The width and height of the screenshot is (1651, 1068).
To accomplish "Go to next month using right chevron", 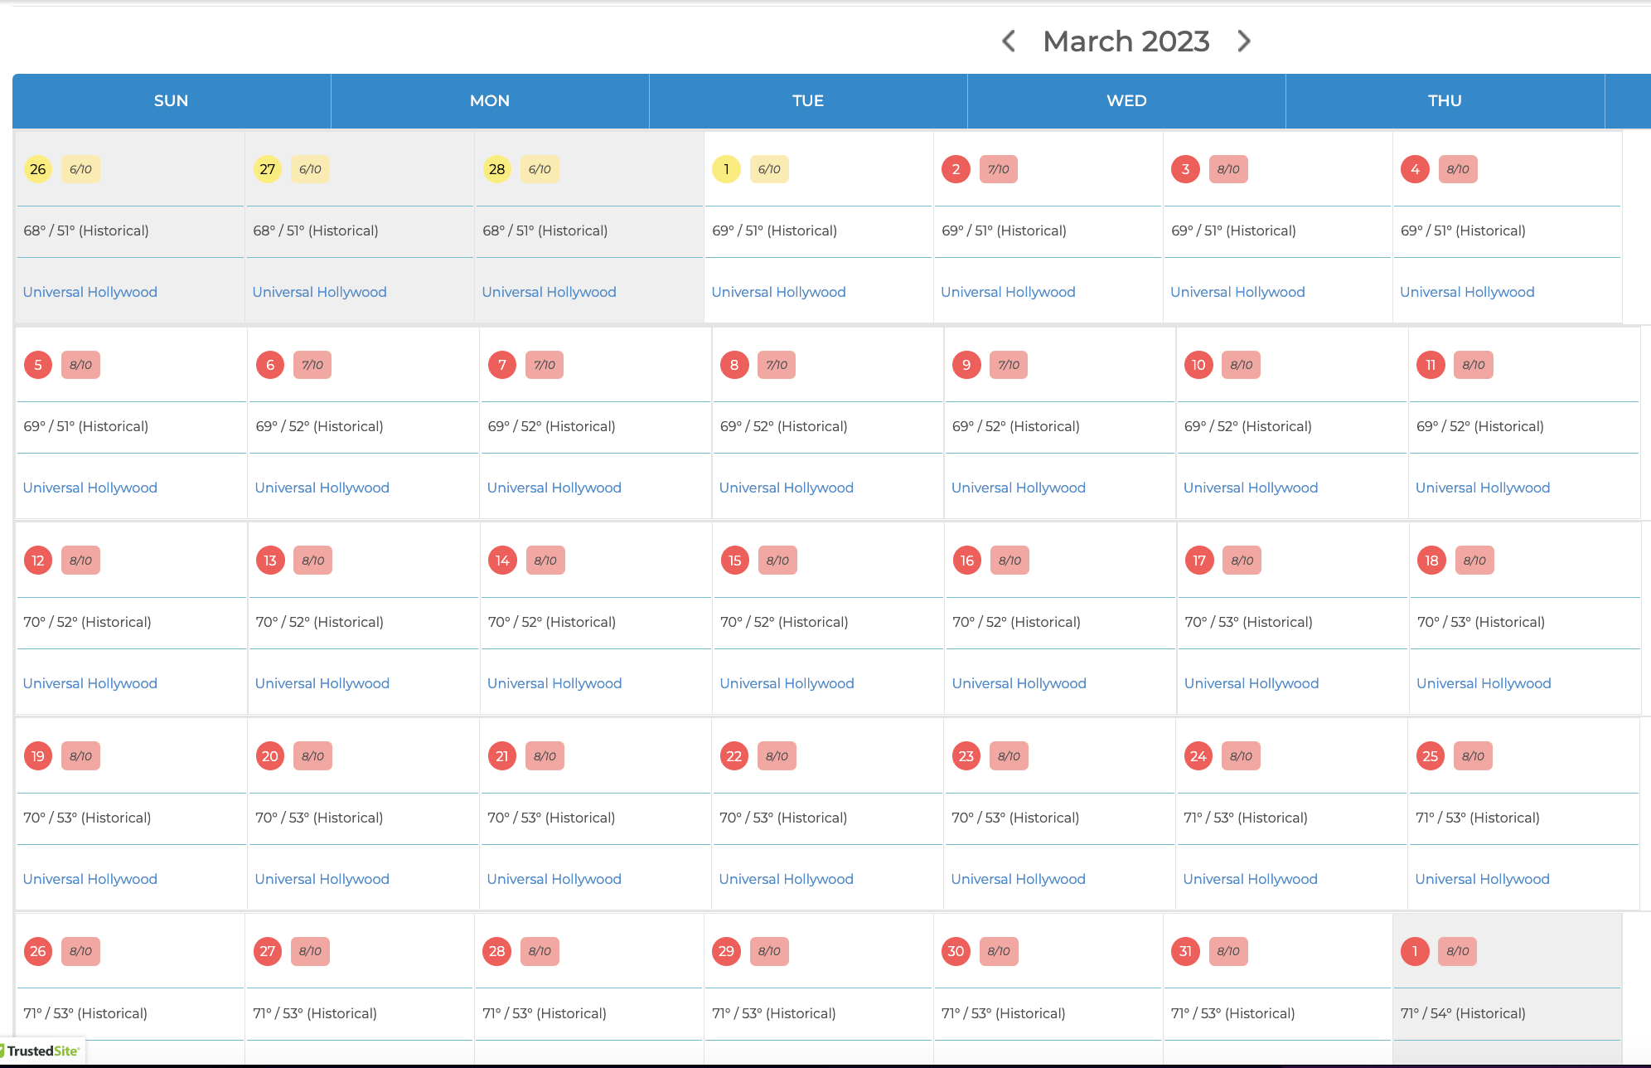I will pyautogui.click(x=1243, y=41).
